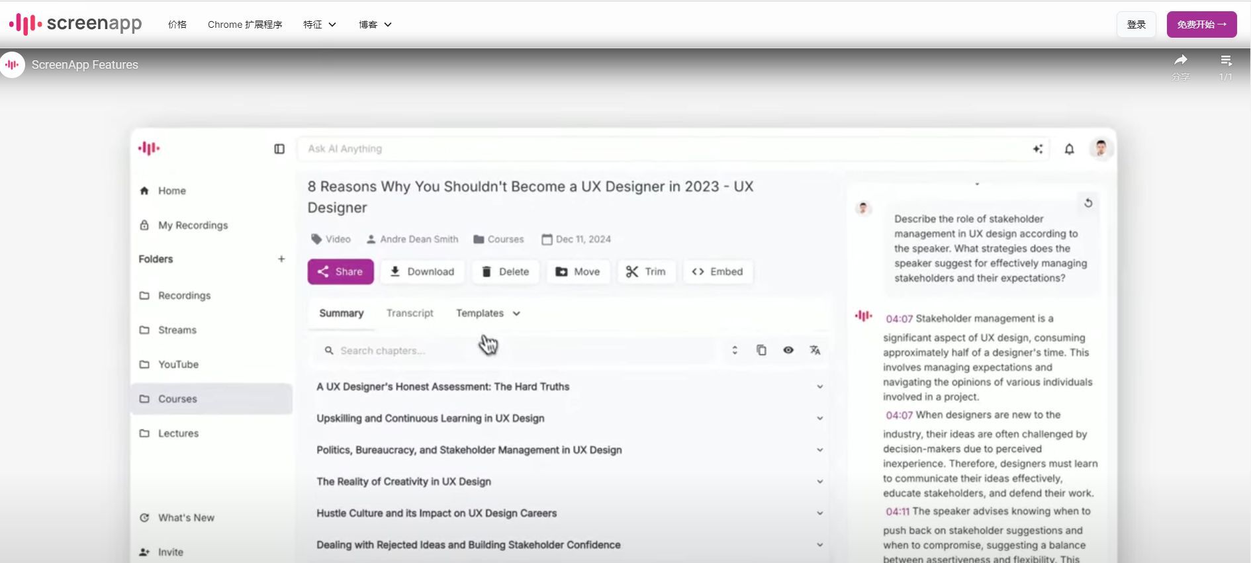The height and width of the screenshot is (563, 1251).
Task: Click the Download button
Action: coord(422,271)
